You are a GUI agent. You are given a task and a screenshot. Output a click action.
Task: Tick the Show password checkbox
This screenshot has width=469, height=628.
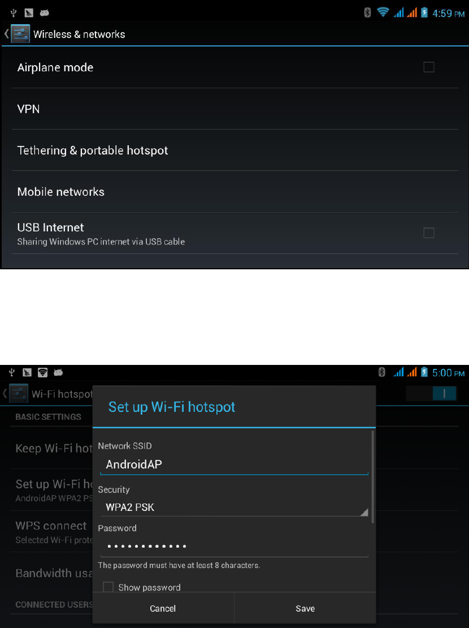[108, 587]
